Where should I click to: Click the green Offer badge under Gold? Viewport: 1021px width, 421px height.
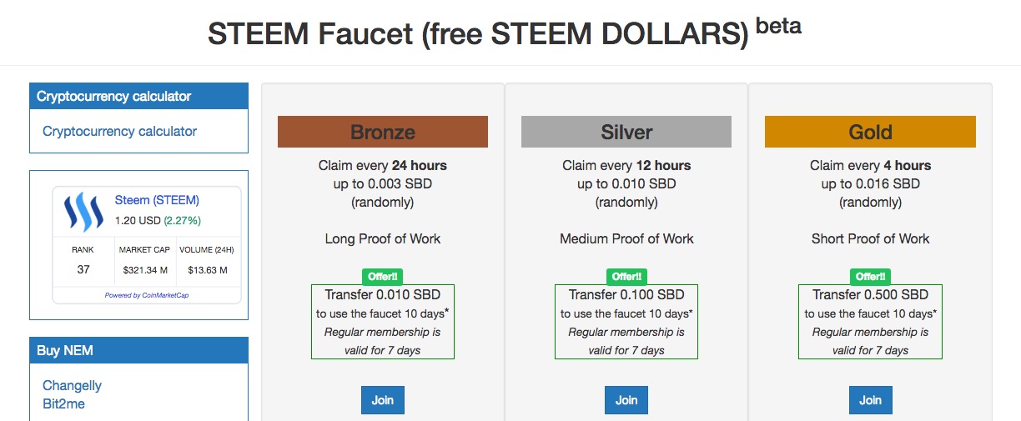pos(870,276)
